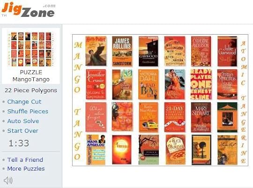253x188 pixels.
Task: Select the MangoTango puzzle preview thumbnail
Action: pyautogui.click(x=31, y=49)
